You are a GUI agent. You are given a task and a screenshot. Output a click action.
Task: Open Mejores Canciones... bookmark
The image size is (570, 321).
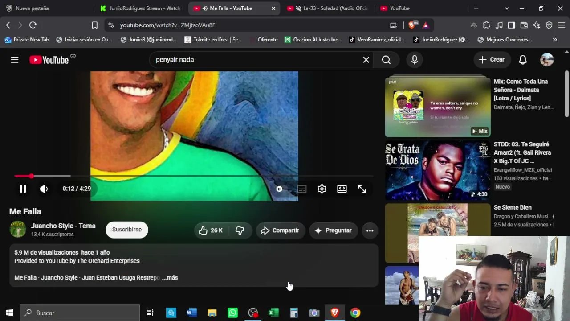pyautogui.click(x=505, y=40)
